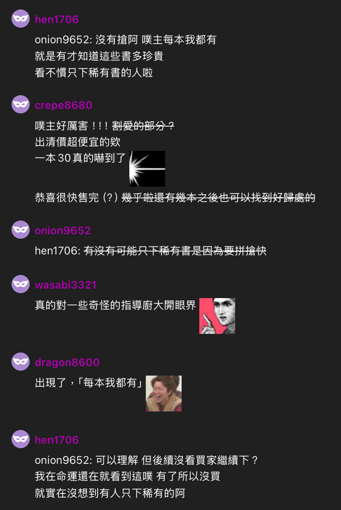
Task: Click the first hen1706 mask avatar
Action: point(21,19)
